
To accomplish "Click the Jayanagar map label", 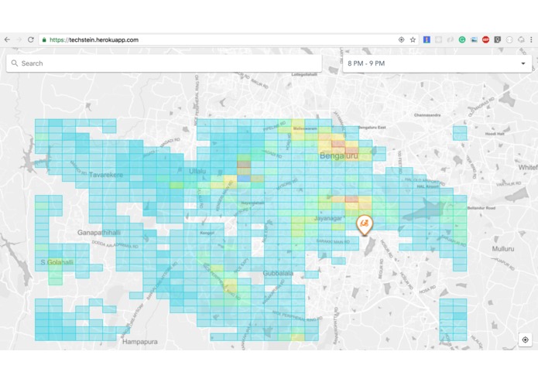I will (x=328, y=218).
